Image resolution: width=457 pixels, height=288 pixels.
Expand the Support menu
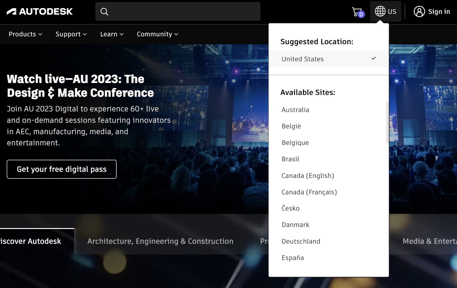[71, 34]
